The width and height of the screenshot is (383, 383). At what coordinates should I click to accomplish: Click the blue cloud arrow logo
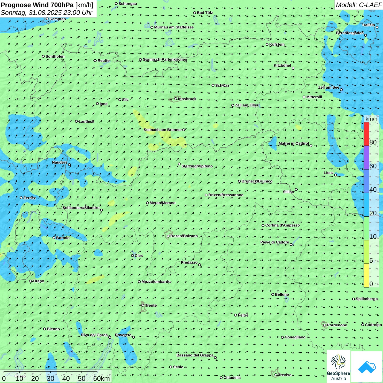pos(367,367)
